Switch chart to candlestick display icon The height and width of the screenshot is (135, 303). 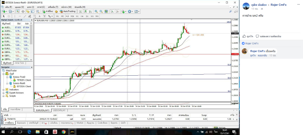[x=85, y=11]
